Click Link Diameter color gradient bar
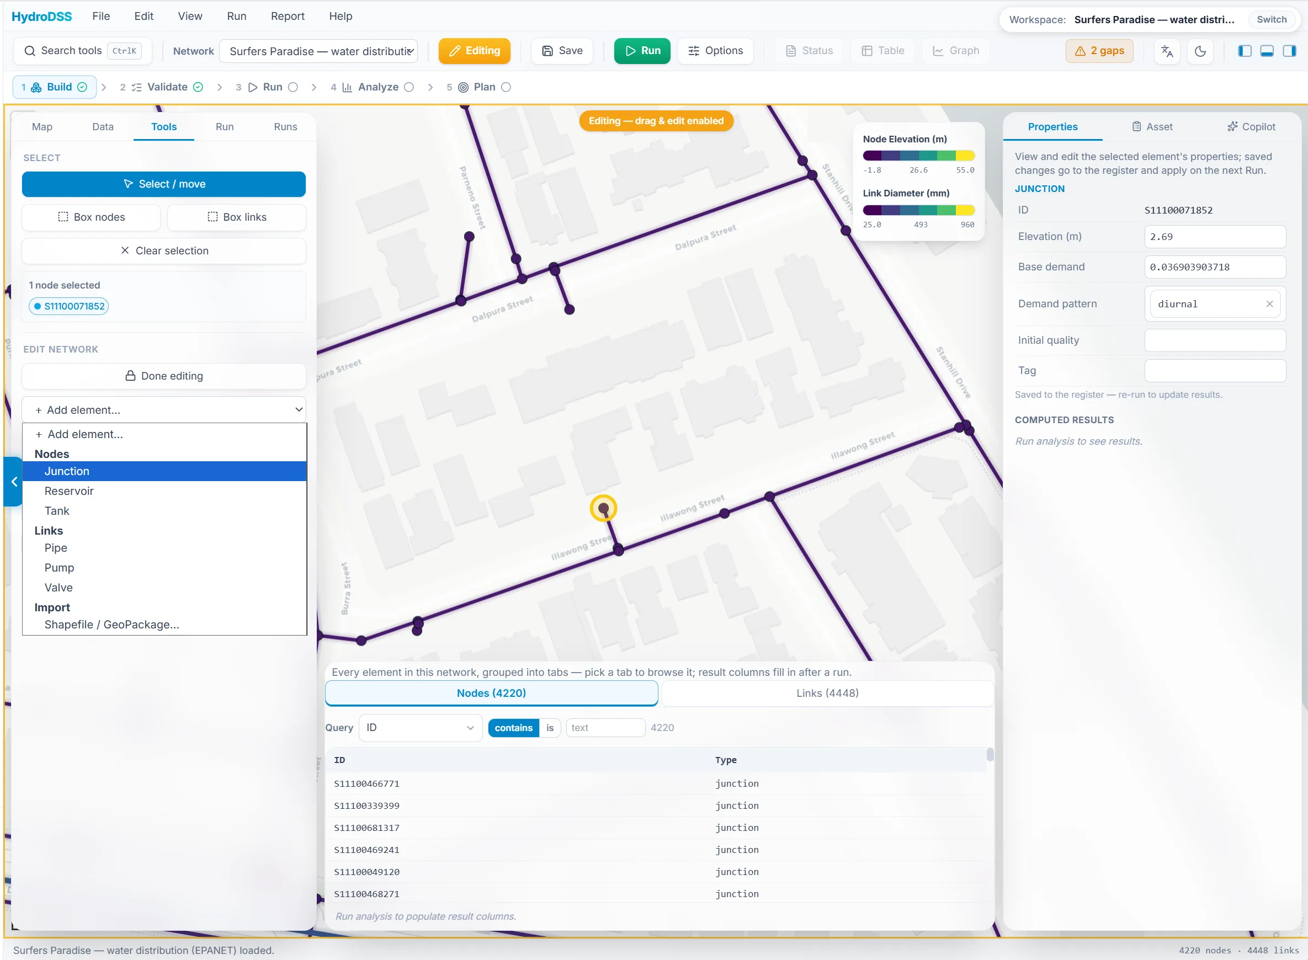 [918, 210]
